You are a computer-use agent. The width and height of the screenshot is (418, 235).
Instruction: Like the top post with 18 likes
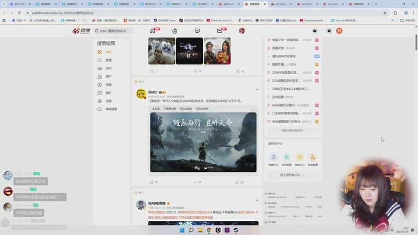[240, 71]
